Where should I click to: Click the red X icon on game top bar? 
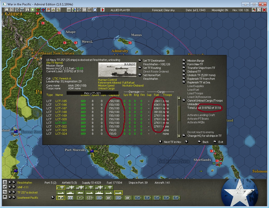click(264, 10)
